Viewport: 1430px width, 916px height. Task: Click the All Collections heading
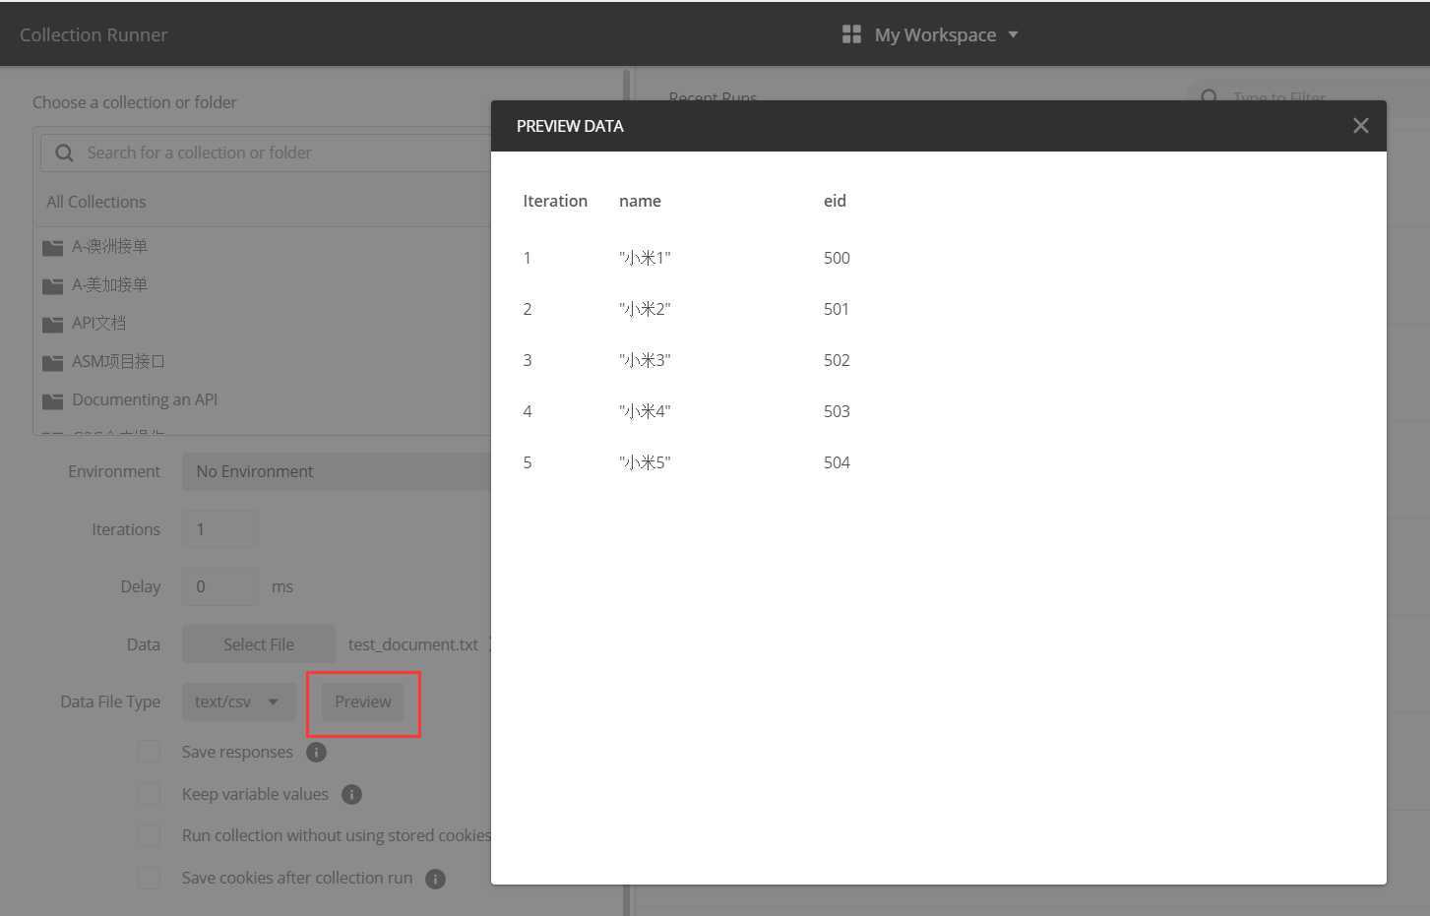point(96,202)
